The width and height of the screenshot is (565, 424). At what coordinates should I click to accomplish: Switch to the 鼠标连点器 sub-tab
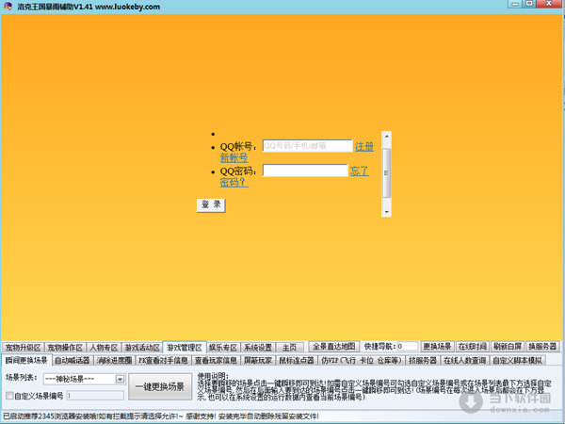[297, 360]
